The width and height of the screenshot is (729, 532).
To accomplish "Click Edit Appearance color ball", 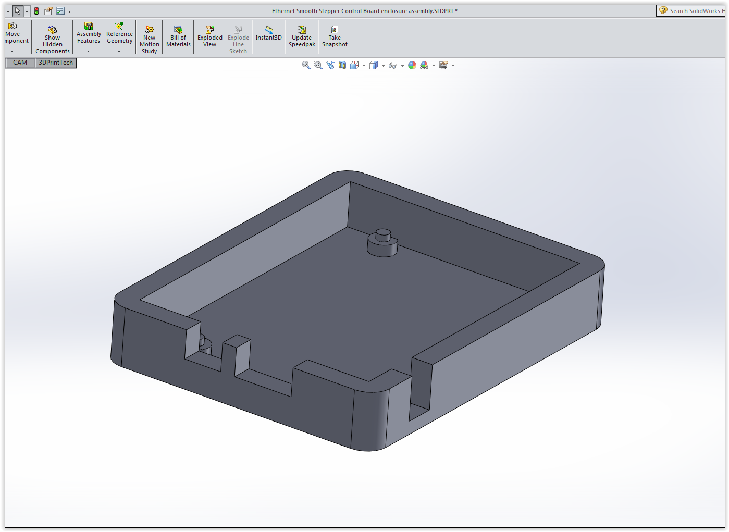I will [412, 65].
